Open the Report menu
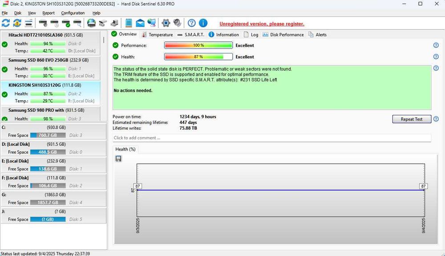Screen dimensions: 445x256 (x=49, y=13)
